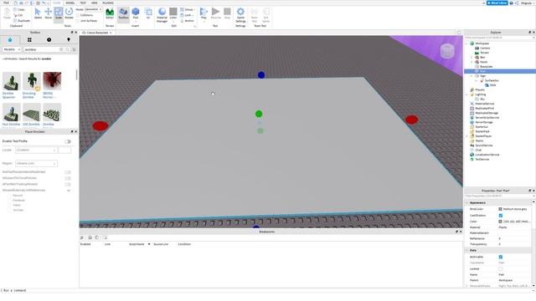Click the Zombie Spawner model thumbnail
This screenshot has width=536, height=301.
[x=11, y=81]
